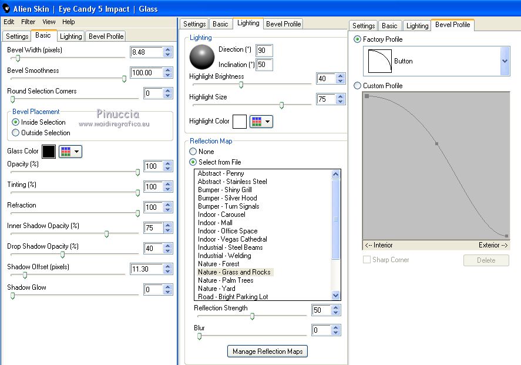The image size is (521, 365).
Task: Click the Reflection Strength slider handle
Action: tap(252, 316)
